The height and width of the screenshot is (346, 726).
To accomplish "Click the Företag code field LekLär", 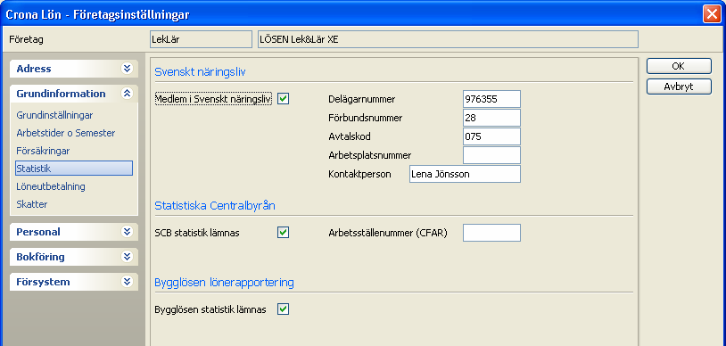I will click(201, 39).
